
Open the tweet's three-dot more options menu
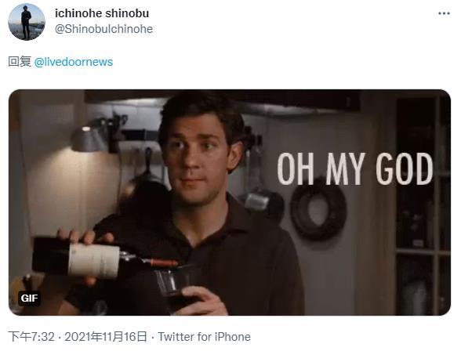click(444, 13)
